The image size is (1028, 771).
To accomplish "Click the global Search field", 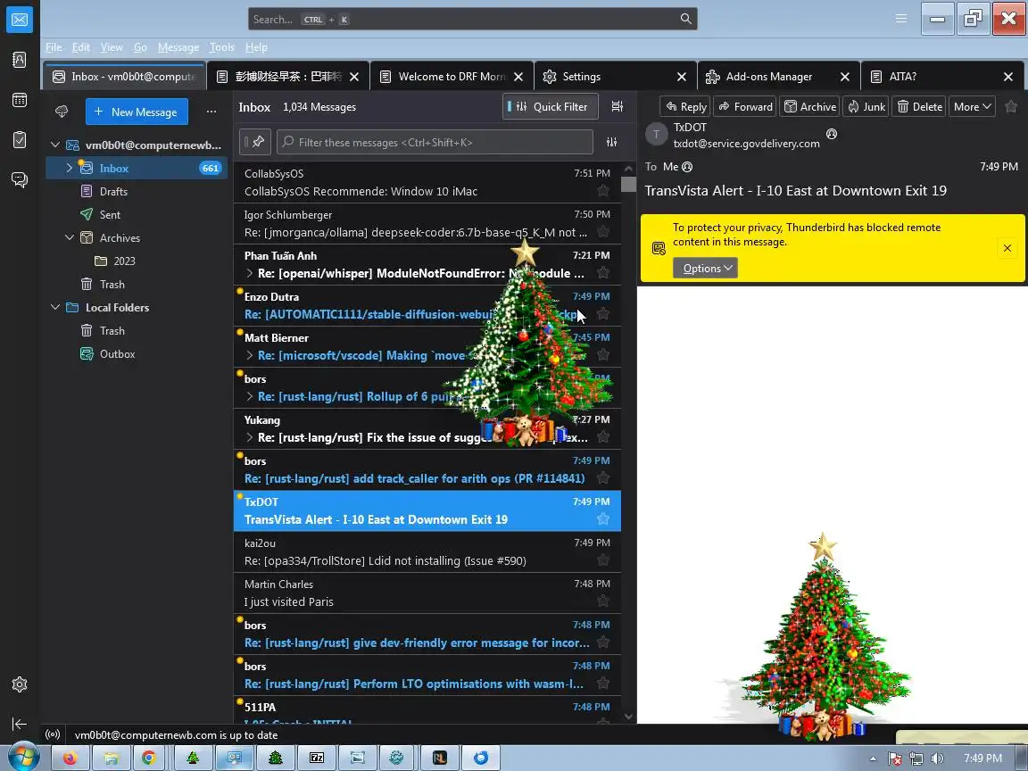I will tap(472, 19).
